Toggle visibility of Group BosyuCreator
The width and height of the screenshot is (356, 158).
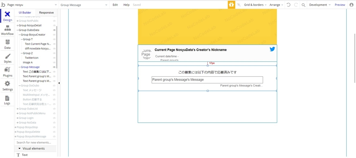pyautogui.click(x=54, y=35)
